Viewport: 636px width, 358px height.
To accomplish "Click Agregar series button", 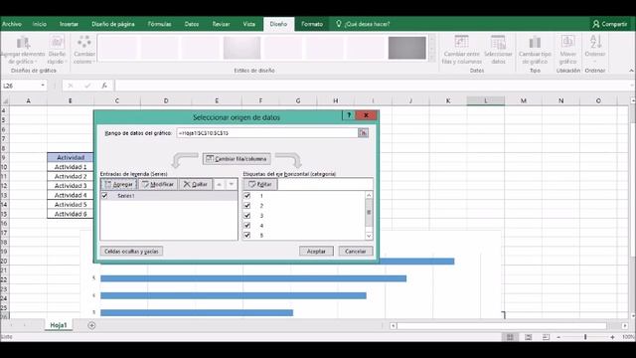I will [x=119, y=184].
